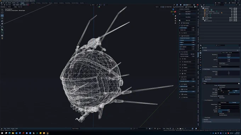Select the Transform tool in viewport toolbar
The image size is (241, 135).
coord(2,24)
